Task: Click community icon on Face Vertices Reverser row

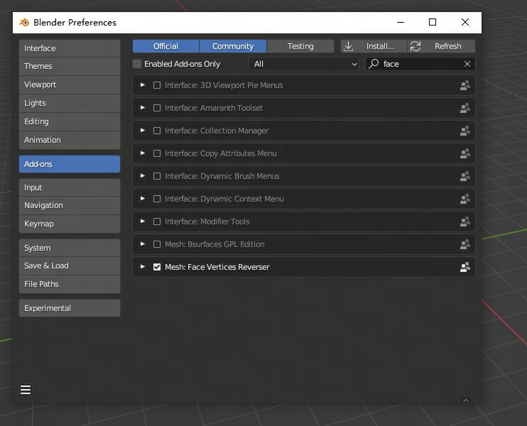Action: (x=465, y=267)
